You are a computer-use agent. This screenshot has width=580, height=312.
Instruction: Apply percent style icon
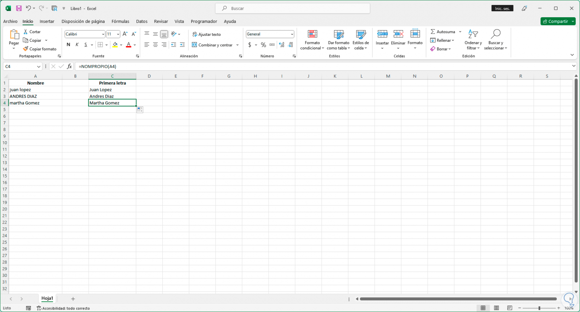point(263,45)
